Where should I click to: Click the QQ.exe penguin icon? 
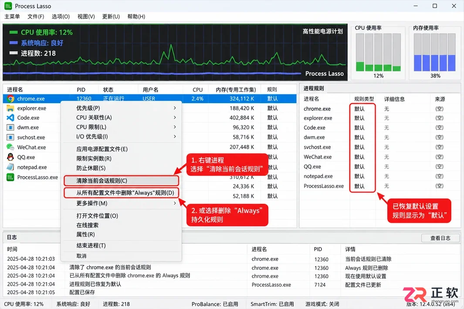coord(10,157)
